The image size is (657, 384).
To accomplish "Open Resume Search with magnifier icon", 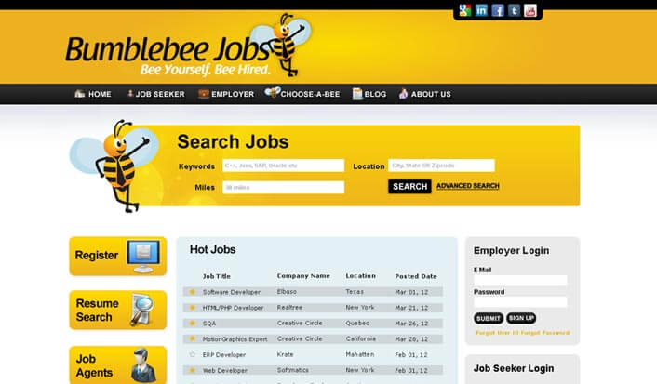I will point(118,310).
